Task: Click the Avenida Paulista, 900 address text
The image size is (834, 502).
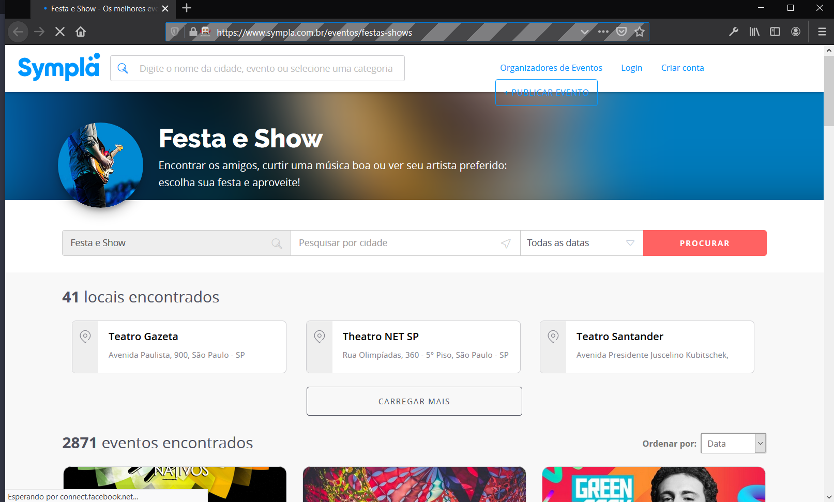Action: pos(177,355)
